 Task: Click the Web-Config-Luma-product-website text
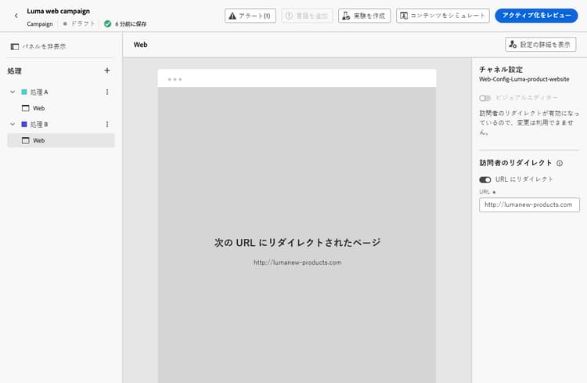coord(524,79)
